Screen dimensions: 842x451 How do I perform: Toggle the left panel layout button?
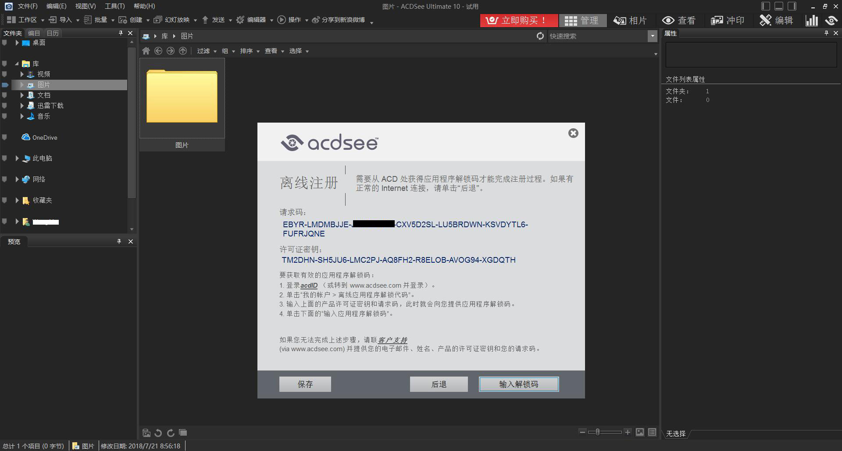pos(765,6)
